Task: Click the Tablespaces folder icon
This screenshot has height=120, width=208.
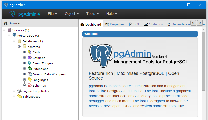Action: tap(19, 96)
